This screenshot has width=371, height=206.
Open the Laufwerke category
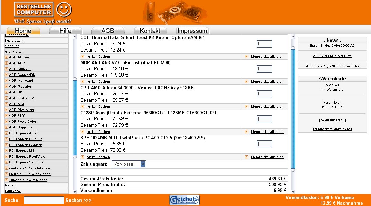[13, 191]
